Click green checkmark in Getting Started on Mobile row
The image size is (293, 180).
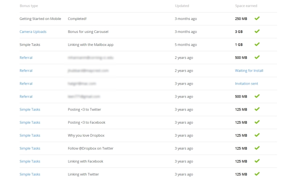257,19
